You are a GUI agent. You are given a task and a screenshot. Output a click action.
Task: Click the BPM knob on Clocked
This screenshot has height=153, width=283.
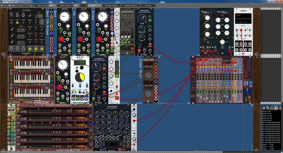click(30, 16)
